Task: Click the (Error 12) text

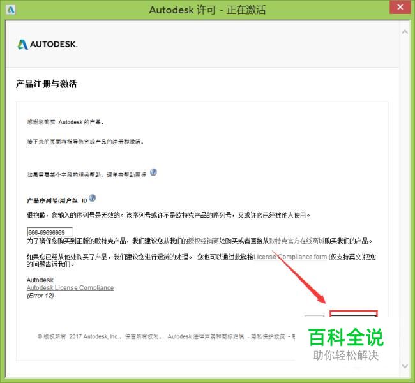Action: [x=40, y=296]
